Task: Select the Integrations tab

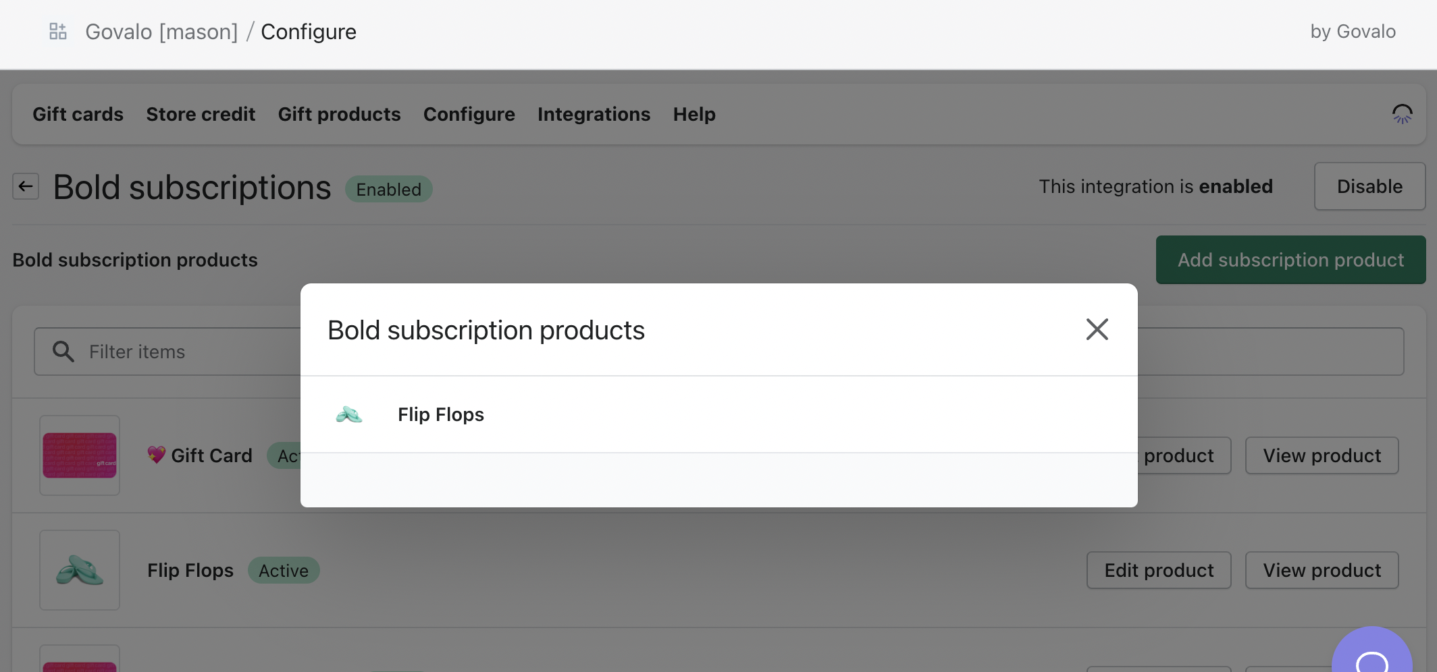Action: click(594, 114)
